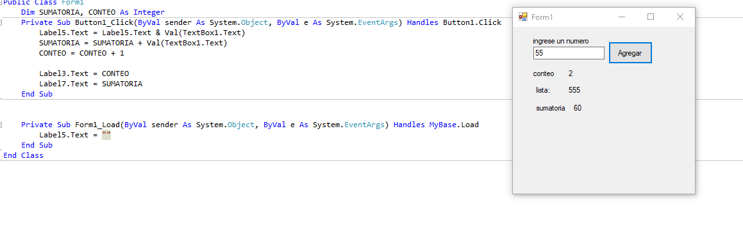The height and width of the screenshot is (232, 743).
Task: Place cursor on 'Label7.Text = SUMATORIA' line
Action: pyautogui.click(x=91, y=84)
